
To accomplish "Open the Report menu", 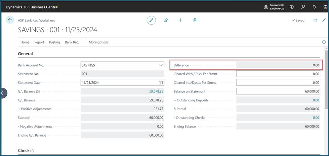I will tap(39, 42).
